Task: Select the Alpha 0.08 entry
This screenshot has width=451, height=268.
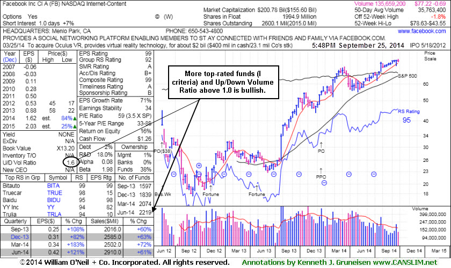Action: pyautogui.click(x=96, y=162)
